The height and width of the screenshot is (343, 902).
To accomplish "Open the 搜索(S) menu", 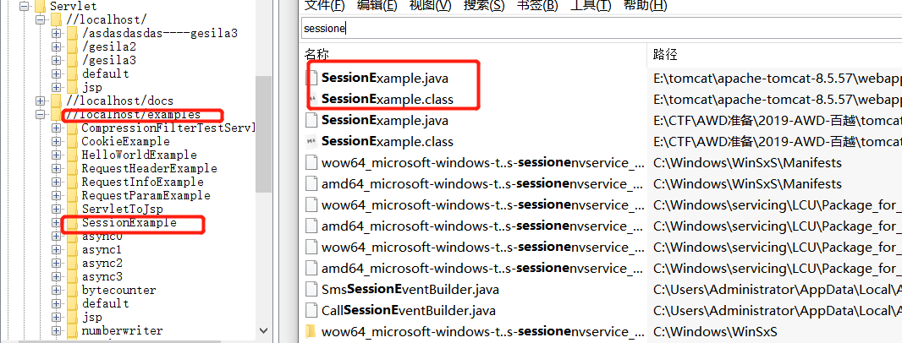I will (484, 6).
